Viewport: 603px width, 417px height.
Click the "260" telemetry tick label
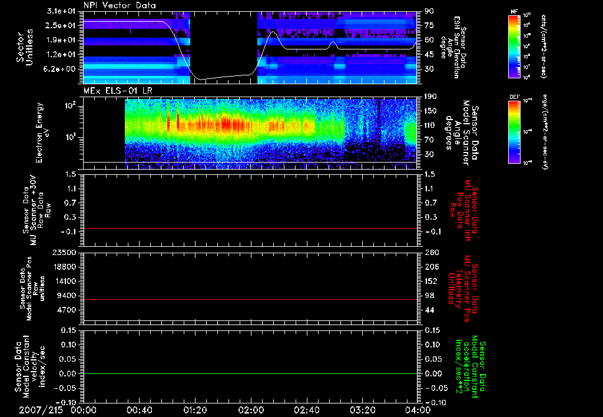[430, 252]
